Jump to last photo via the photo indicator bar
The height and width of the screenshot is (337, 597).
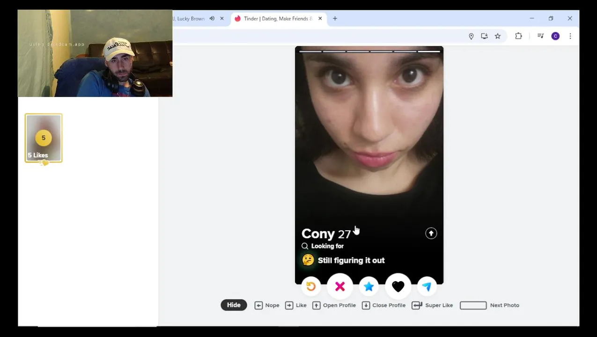[x=429, y=51]
